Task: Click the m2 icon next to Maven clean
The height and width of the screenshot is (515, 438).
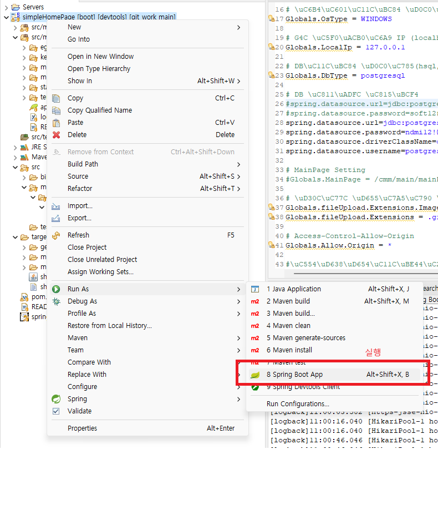Action: pyautogui.click(x=255, y=326)
